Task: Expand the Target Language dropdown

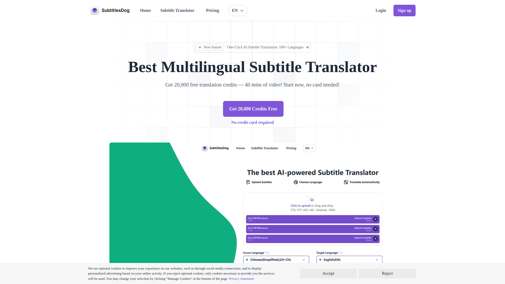Action: (x=349, y=259)
